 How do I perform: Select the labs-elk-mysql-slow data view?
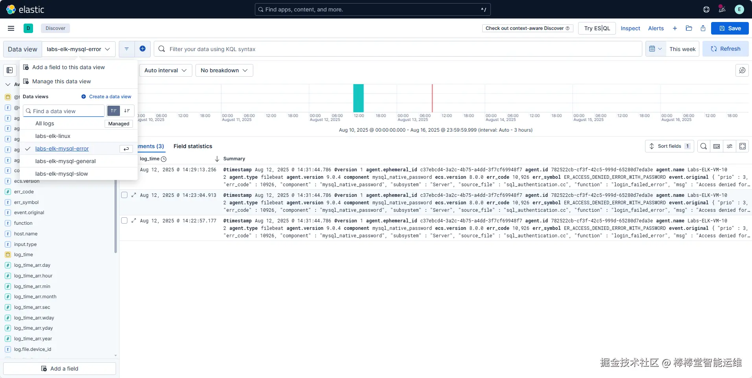pyautogui.click(x=79, y=174)
